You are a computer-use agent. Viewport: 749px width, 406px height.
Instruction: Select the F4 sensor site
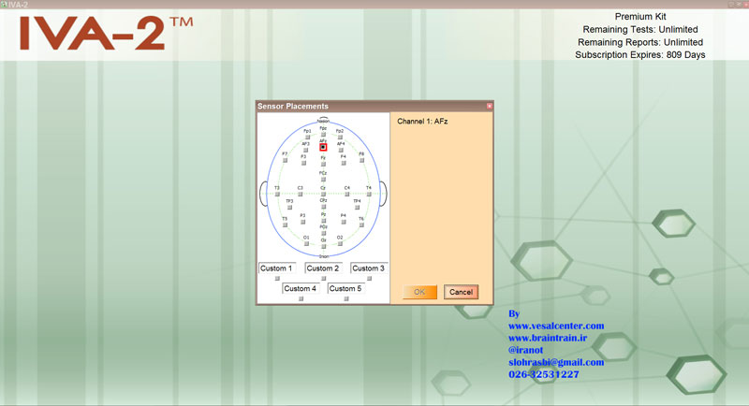point(344,163)
